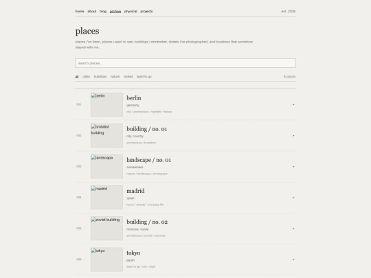
Task: Open the physical navigation link
Action: [x=131, y=12]
